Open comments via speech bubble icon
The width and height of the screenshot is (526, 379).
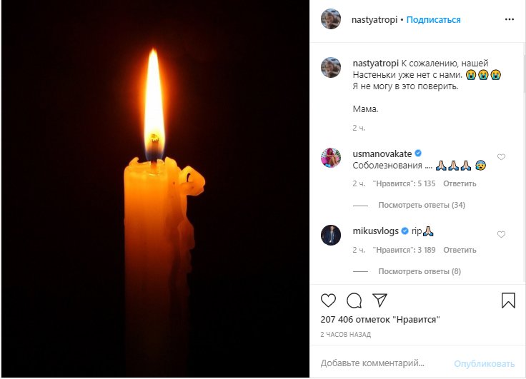(x=354, y=300)
